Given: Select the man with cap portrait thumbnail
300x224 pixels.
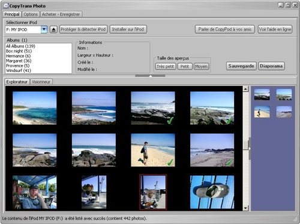Looking at the screenshot, I should coord(34,192).
